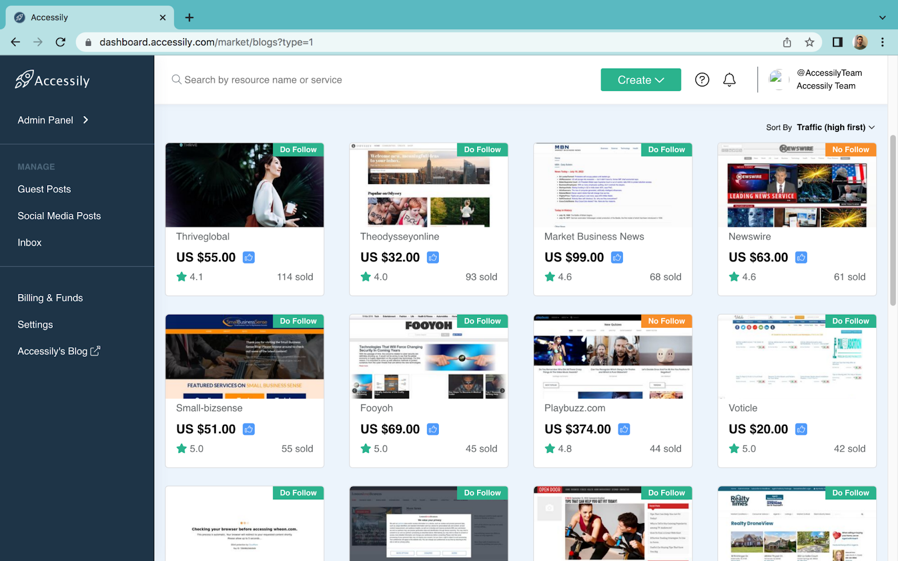The width and height of the screenshot is (898, 561).
Task: Expand the Admin Panel menu
Action: point(53,120)
